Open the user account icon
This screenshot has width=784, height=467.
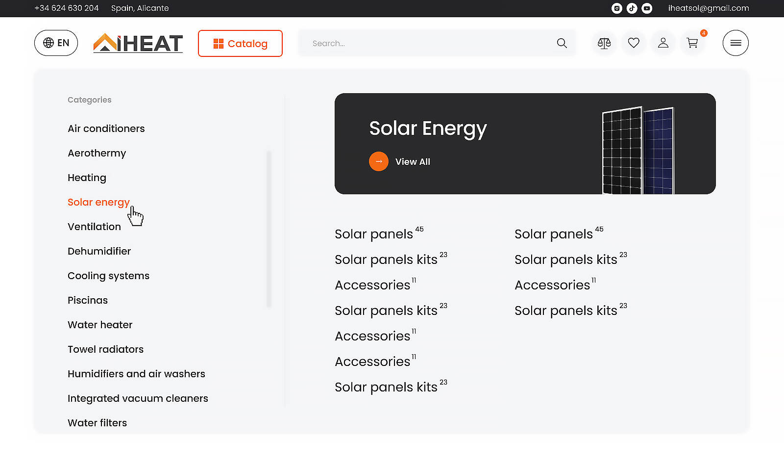coord(663,43)
